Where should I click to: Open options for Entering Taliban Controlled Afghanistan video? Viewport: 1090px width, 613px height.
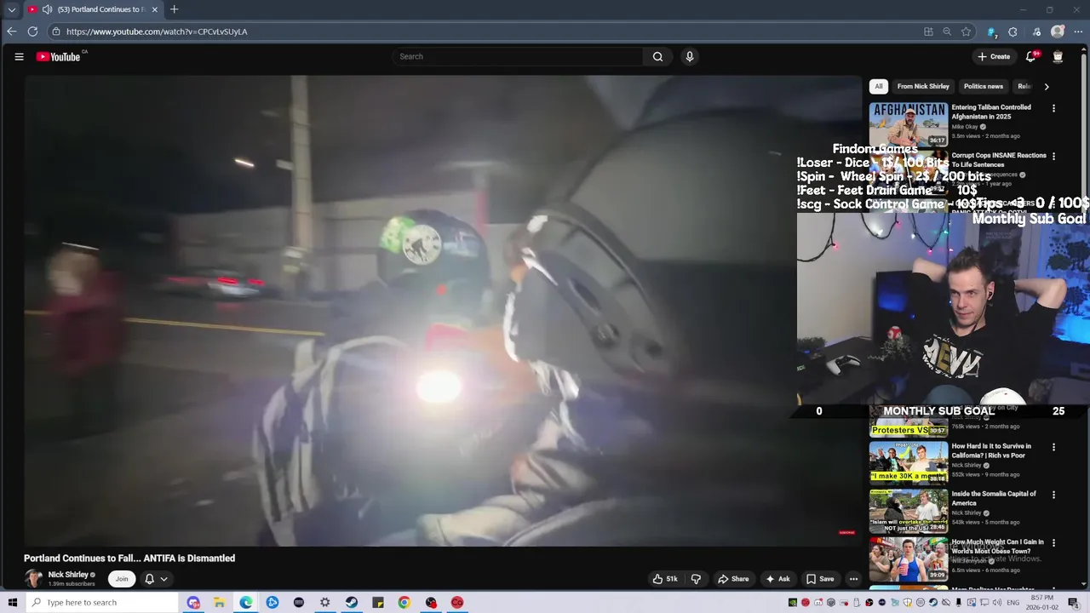[1053, 109]
